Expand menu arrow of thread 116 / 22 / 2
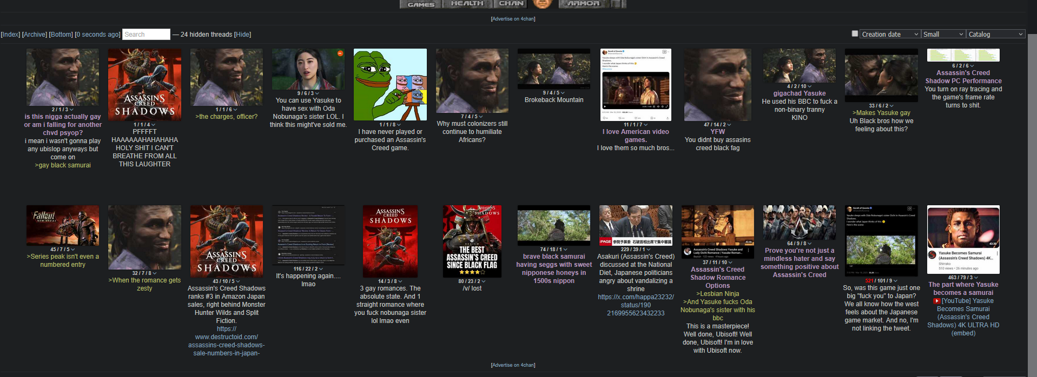Screen dimensions: 1037x377 (x=321, y=269)
